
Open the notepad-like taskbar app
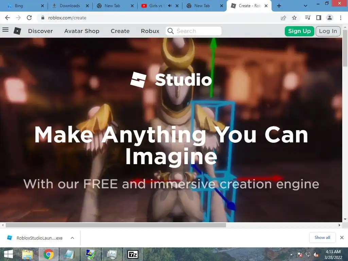tap(69, 254)
